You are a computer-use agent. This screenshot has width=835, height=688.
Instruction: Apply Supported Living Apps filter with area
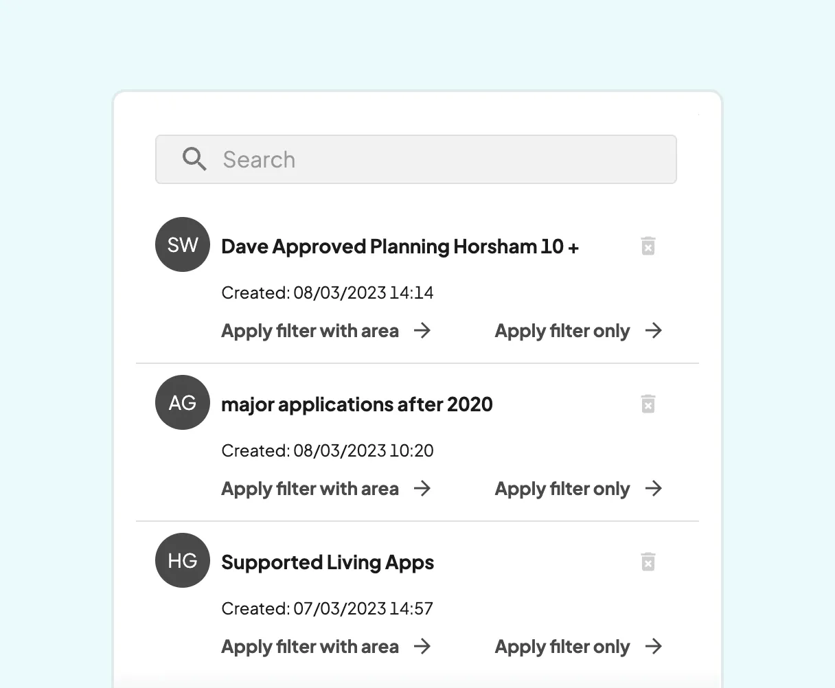click(310, 646)
